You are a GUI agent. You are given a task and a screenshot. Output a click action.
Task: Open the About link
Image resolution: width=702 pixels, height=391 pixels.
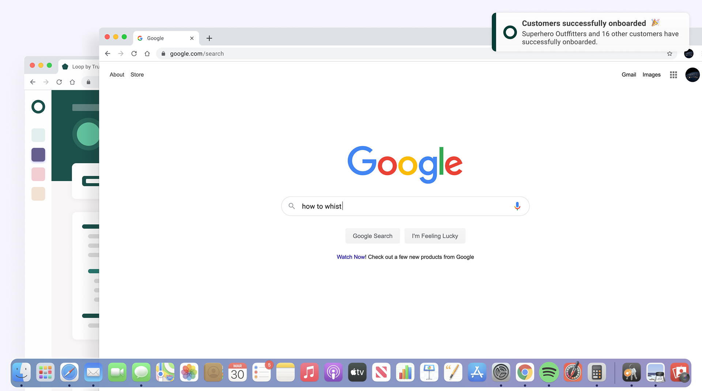[x=117, y=74]
